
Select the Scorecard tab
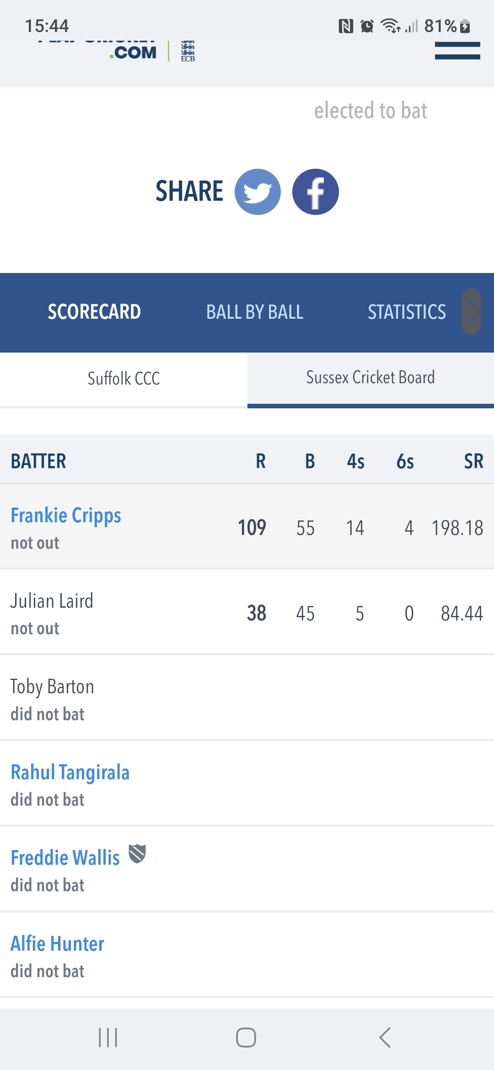[x=94, y=312]
